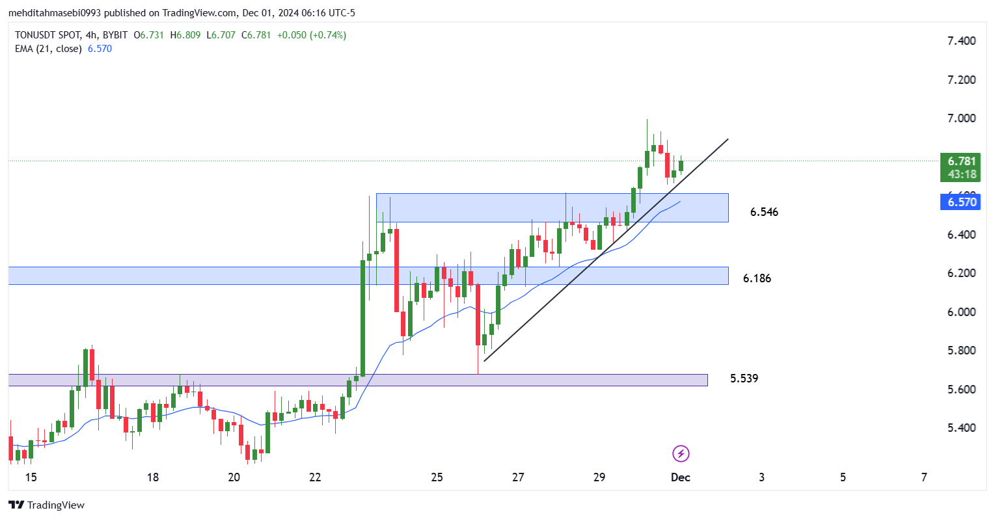Click the 27 date label on time axis
The image size is (995, 519).
(x=518, y=477)
